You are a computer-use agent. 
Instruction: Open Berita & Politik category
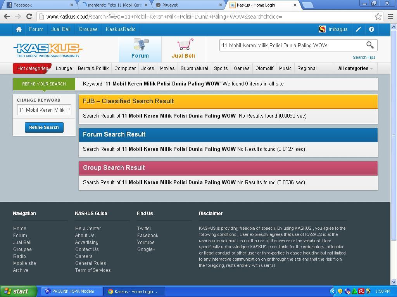click(x=93, y=68)
